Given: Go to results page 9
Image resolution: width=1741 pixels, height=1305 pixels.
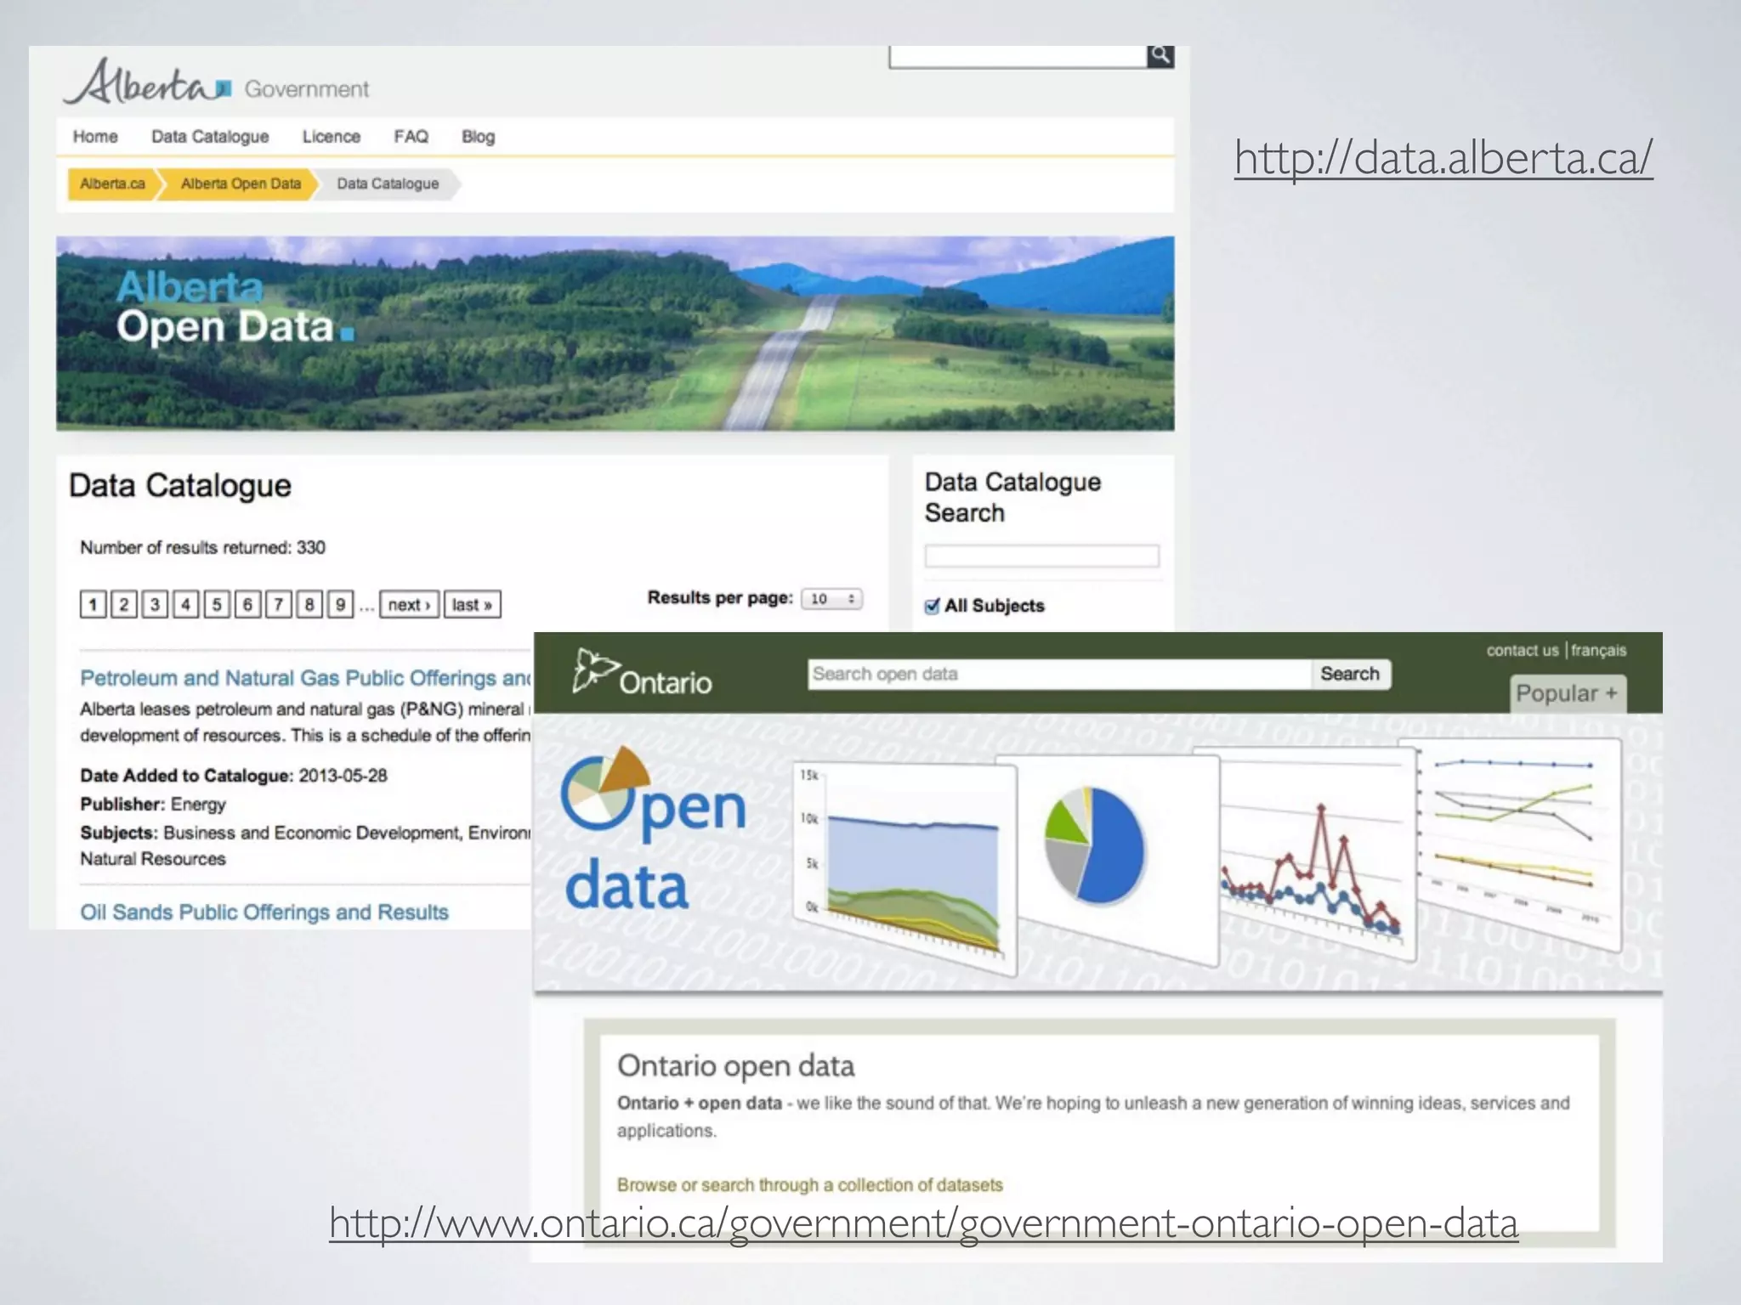Looking at the screenshot, I should (x=340, y=604).
